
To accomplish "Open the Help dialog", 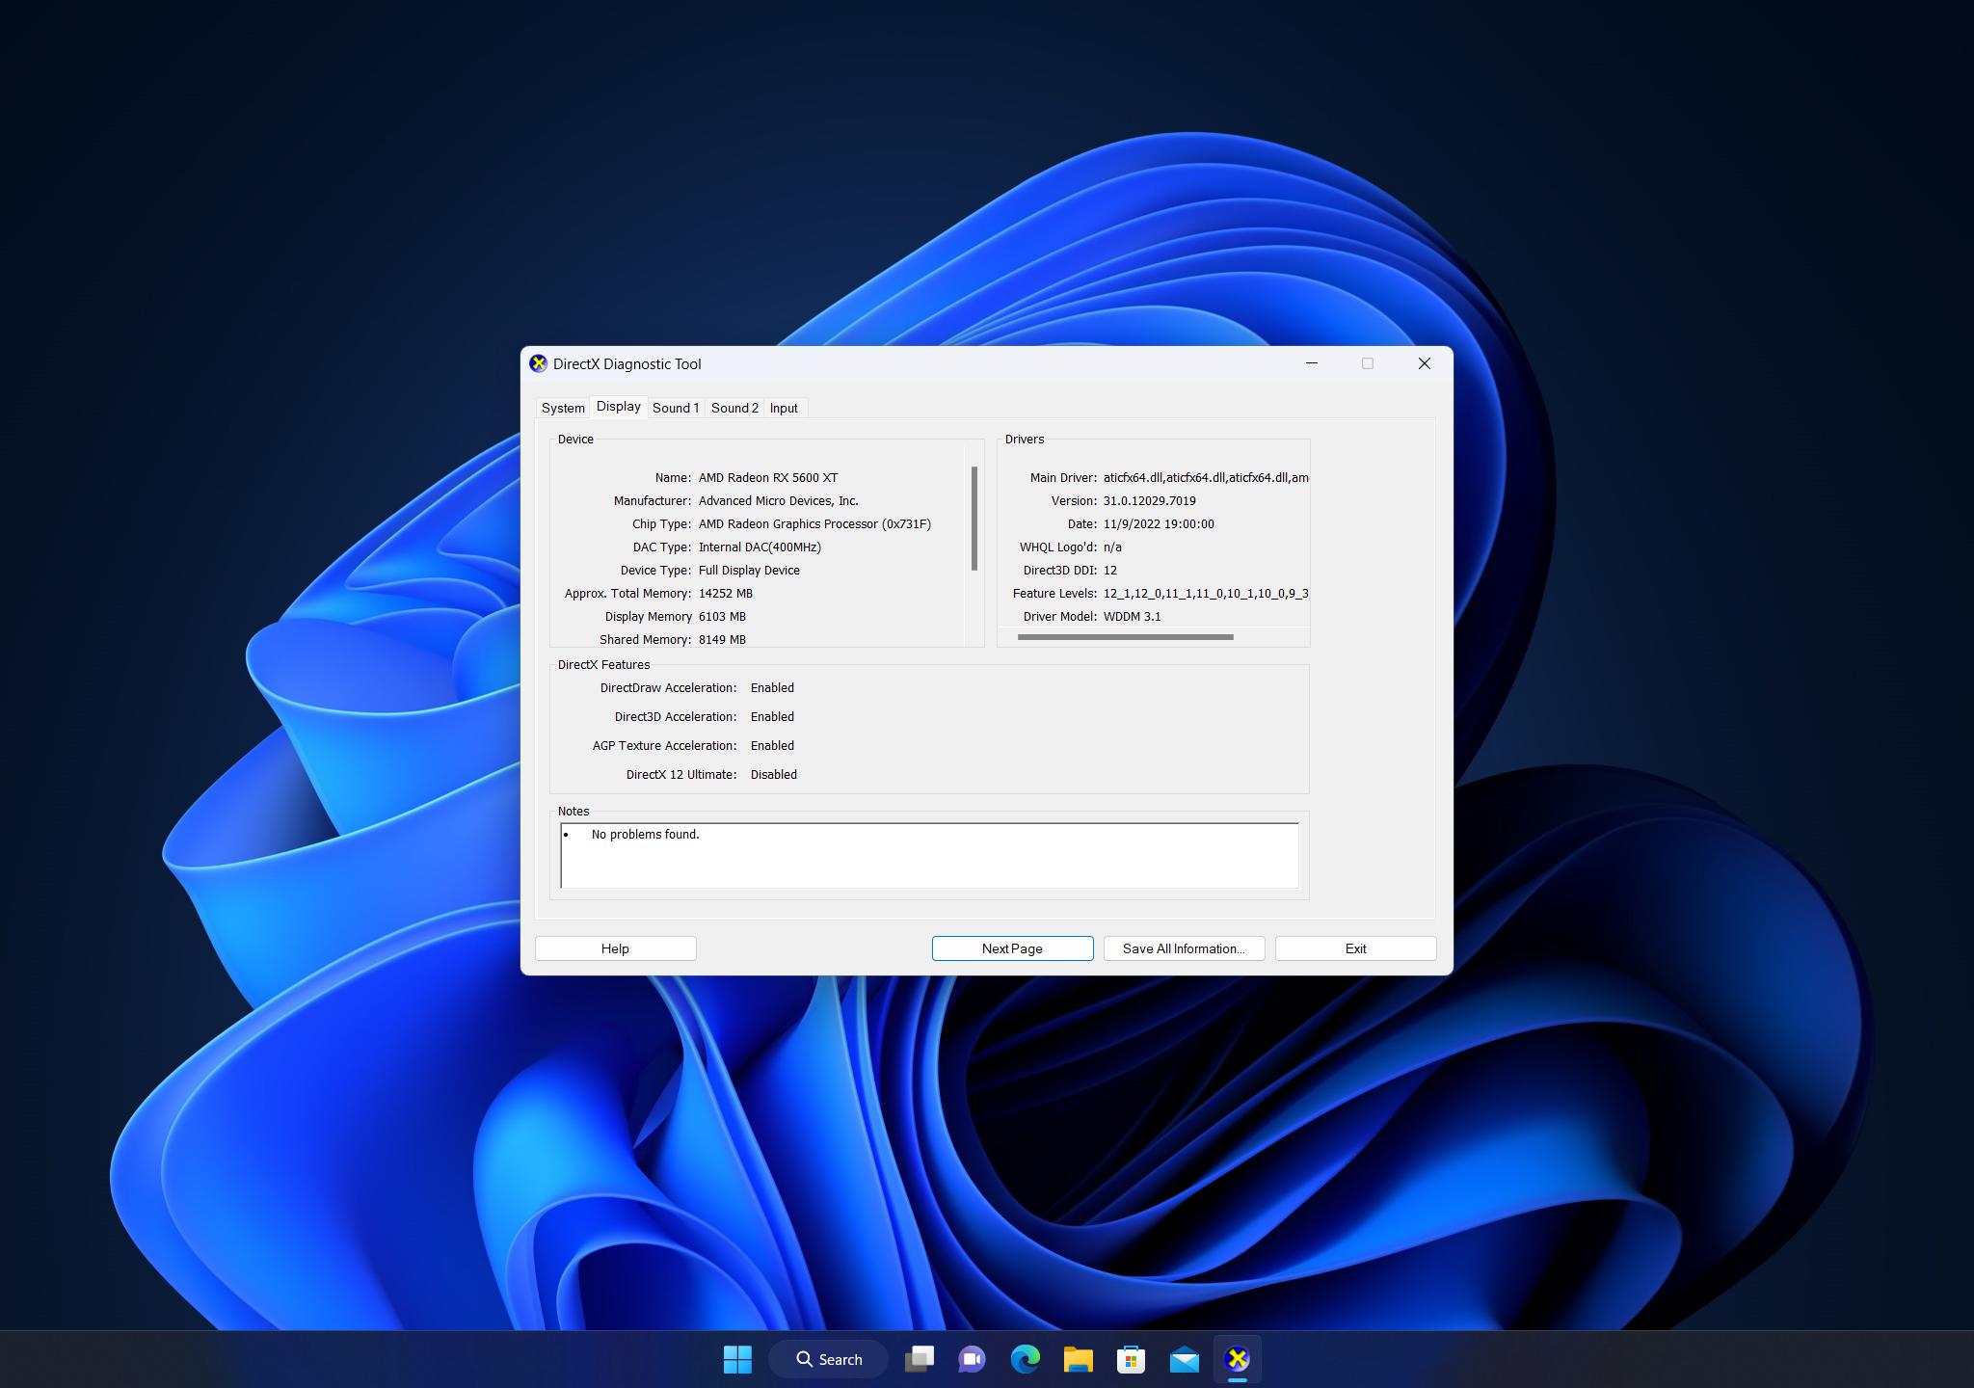I will click(x=615, y=948).
